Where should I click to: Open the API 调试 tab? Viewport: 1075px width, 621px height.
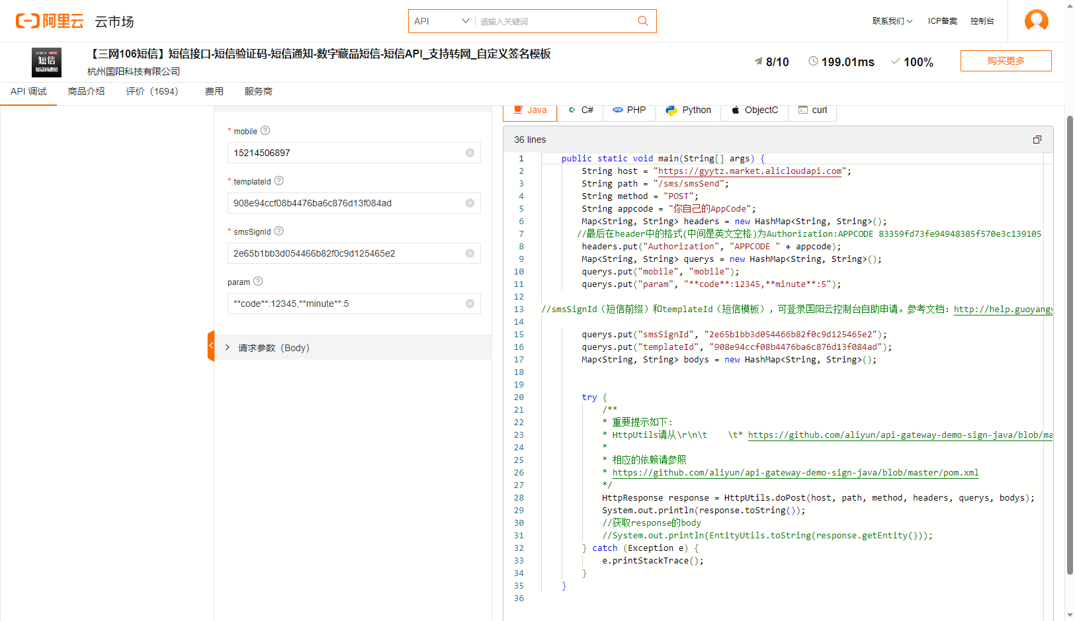(x=28, y=91)
